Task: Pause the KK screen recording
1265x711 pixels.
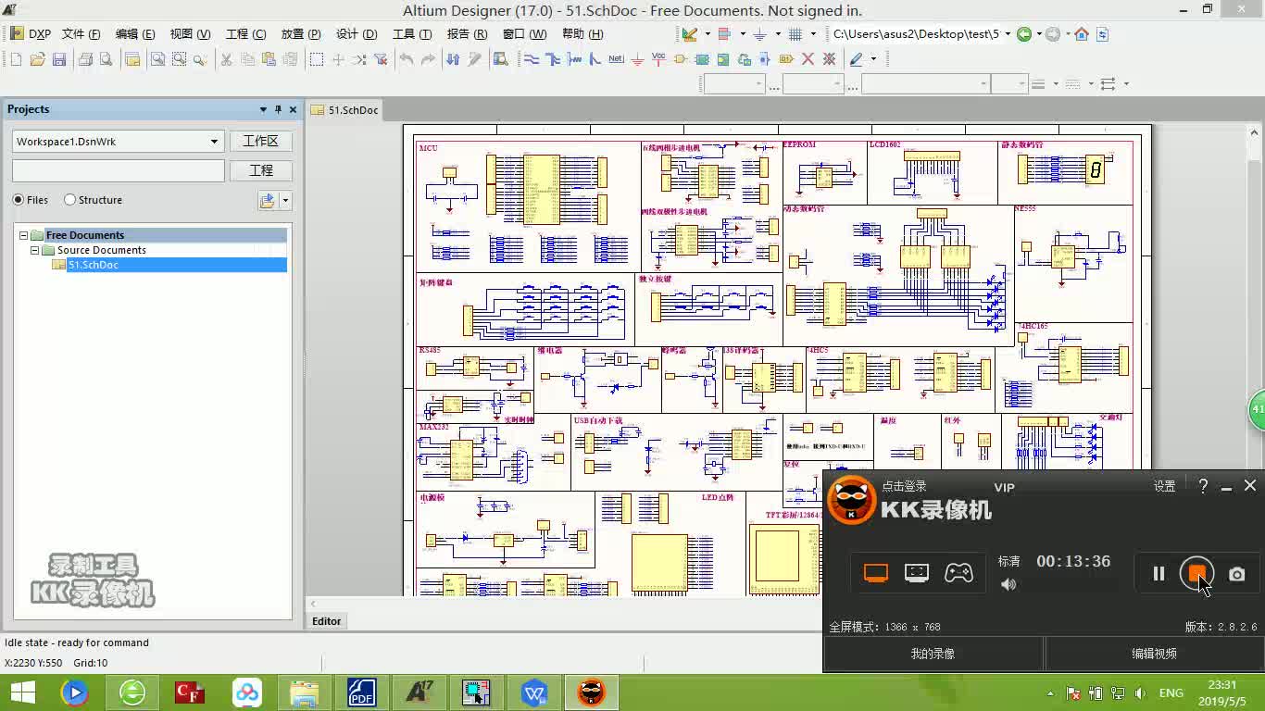Action: (x=1159, y=574)
